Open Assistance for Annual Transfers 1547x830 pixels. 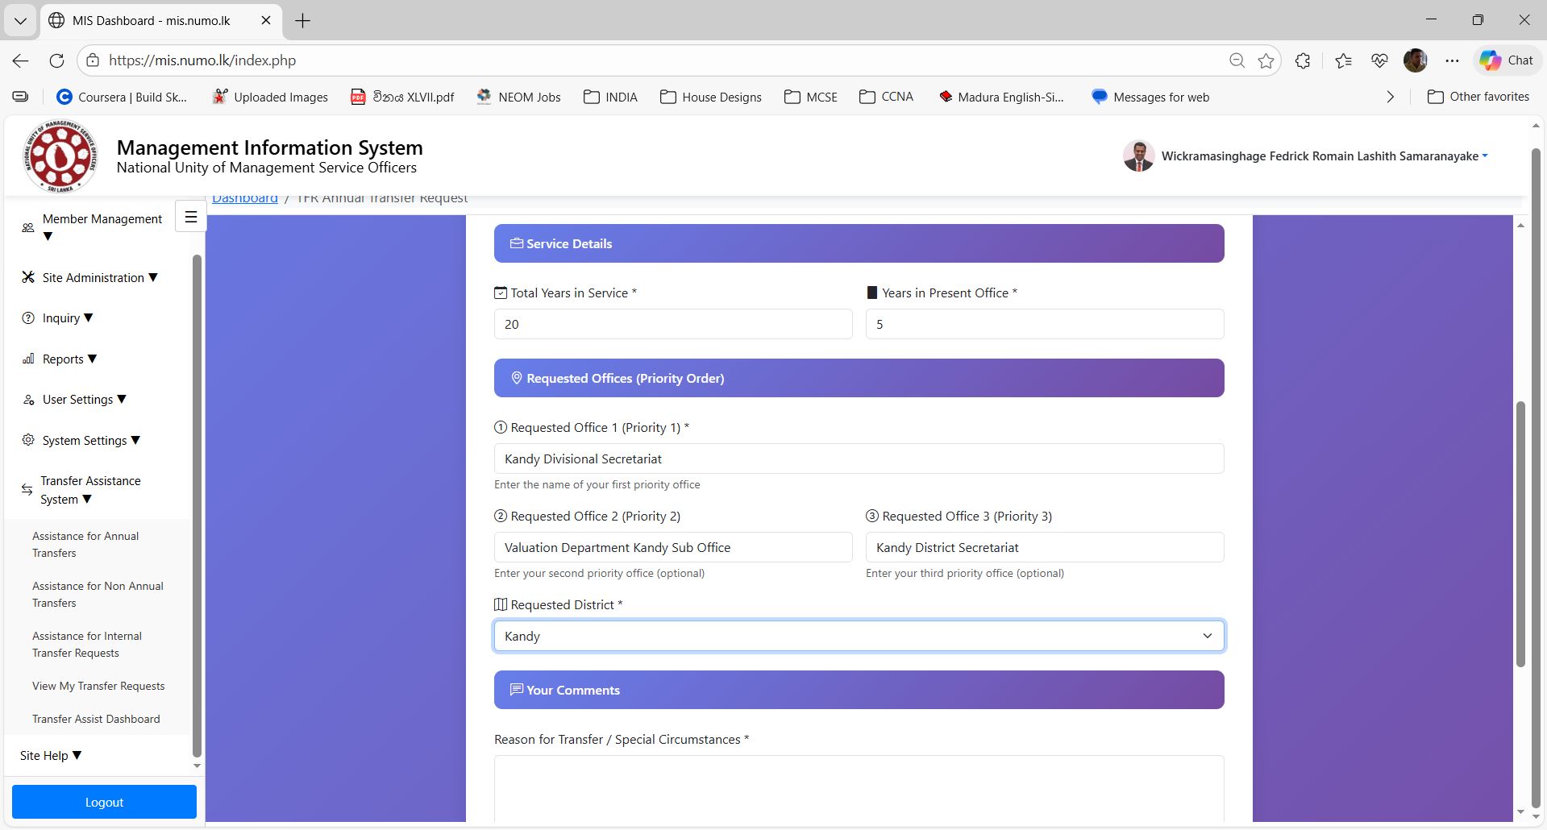[x=85, y=545]
